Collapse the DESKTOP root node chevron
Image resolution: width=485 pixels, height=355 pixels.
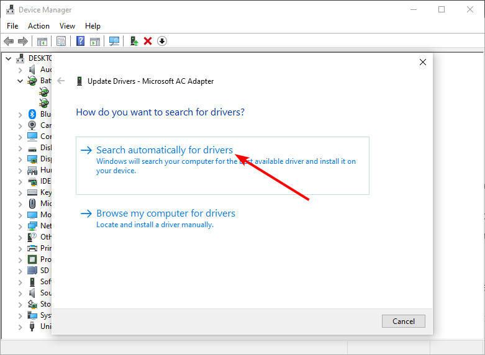tap(9, 58)
